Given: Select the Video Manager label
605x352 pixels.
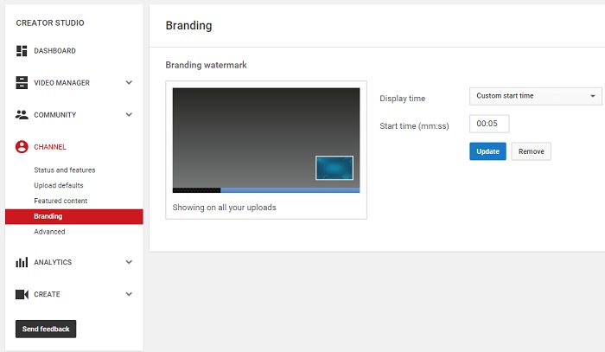Looking at the screenshot, I should point(61,83).
